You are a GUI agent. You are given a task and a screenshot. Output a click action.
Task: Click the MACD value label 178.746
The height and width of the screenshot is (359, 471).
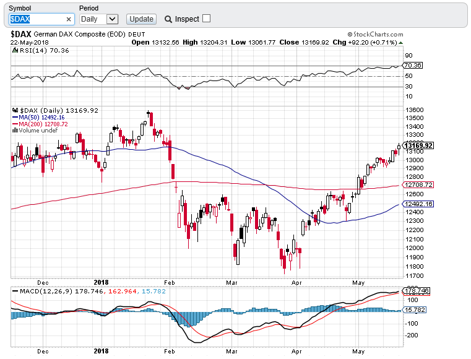(x=417, y=290)
